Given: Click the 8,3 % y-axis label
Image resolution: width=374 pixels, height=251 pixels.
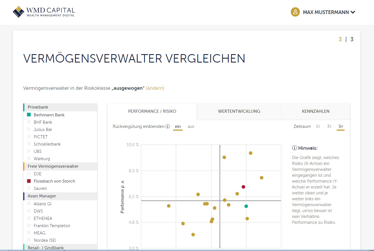Looking at the screenshot, I should click(134, 171).
